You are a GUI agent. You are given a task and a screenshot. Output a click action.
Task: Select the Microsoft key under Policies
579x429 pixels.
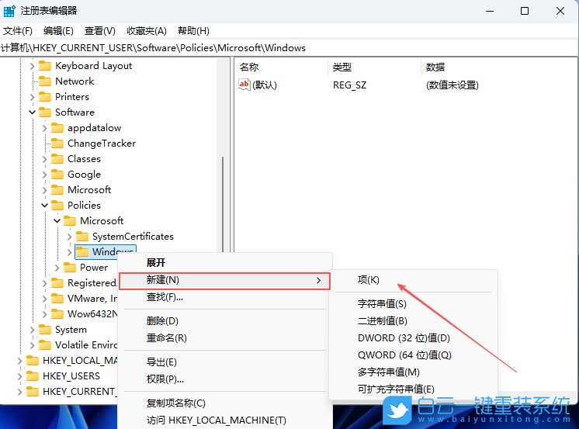pyautogui.click(x=102, y=221)
